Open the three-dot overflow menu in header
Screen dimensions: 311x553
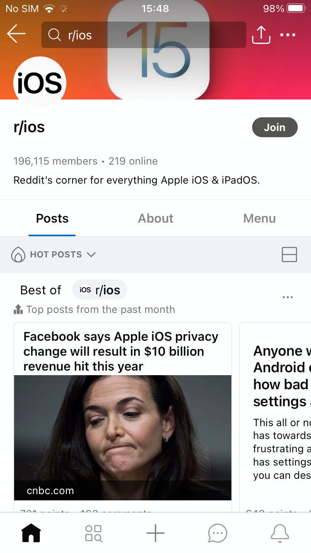288,35
